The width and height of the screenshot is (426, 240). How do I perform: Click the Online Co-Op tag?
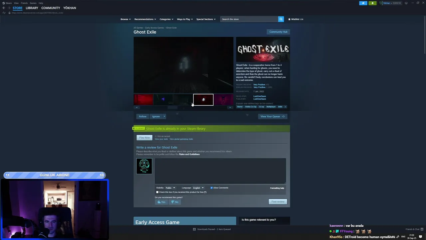pos(251,107)
